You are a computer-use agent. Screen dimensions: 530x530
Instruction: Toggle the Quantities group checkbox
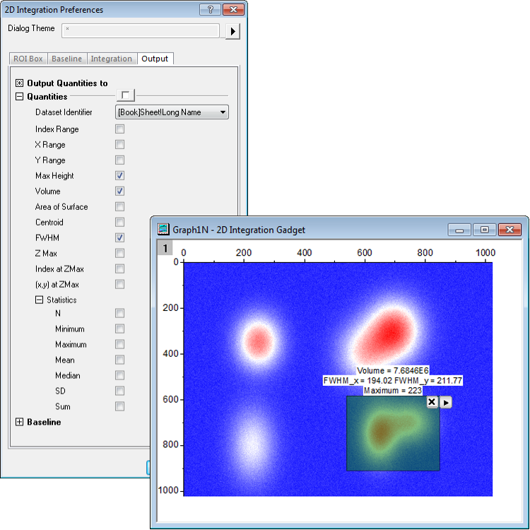tap(125, 95)
